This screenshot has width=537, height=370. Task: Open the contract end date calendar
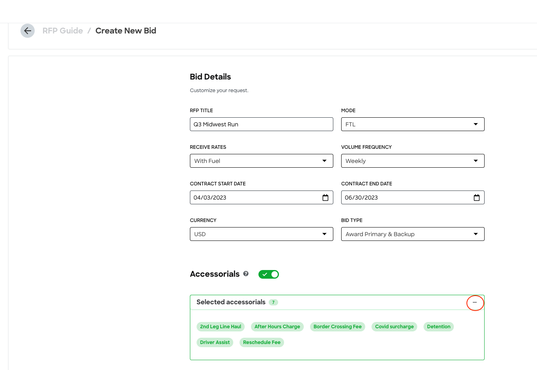[x=476, y=198]
